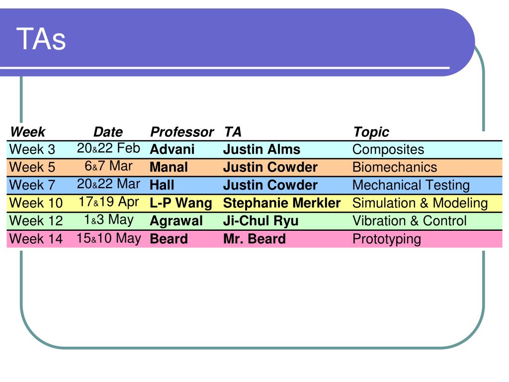Select professor Advani in the table
The image size is (509, 382).
point(172,149)
